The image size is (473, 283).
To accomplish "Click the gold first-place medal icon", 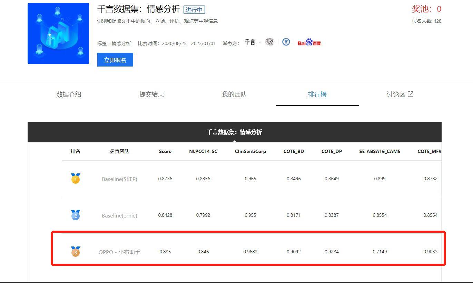I will 75,179.
